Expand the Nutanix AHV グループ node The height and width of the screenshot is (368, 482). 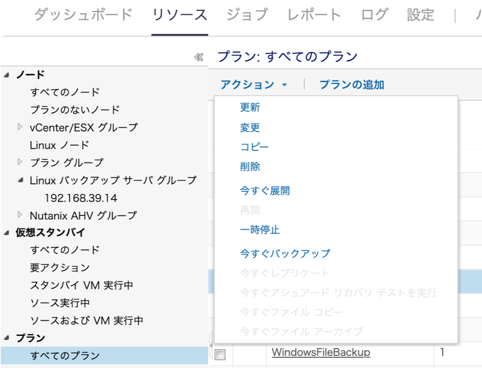click(x=20, y=214)
